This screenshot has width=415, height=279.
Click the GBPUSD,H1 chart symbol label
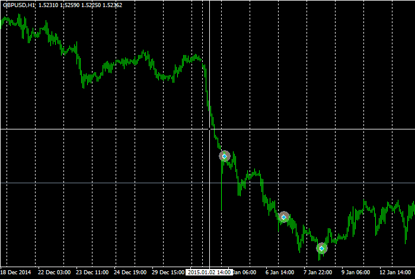[x=19, y=5]
